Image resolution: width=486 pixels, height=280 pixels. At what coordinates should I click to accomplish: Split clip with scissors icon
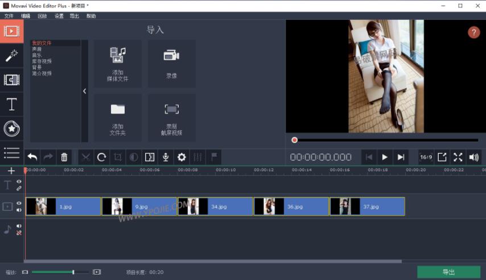coord(86,157)
